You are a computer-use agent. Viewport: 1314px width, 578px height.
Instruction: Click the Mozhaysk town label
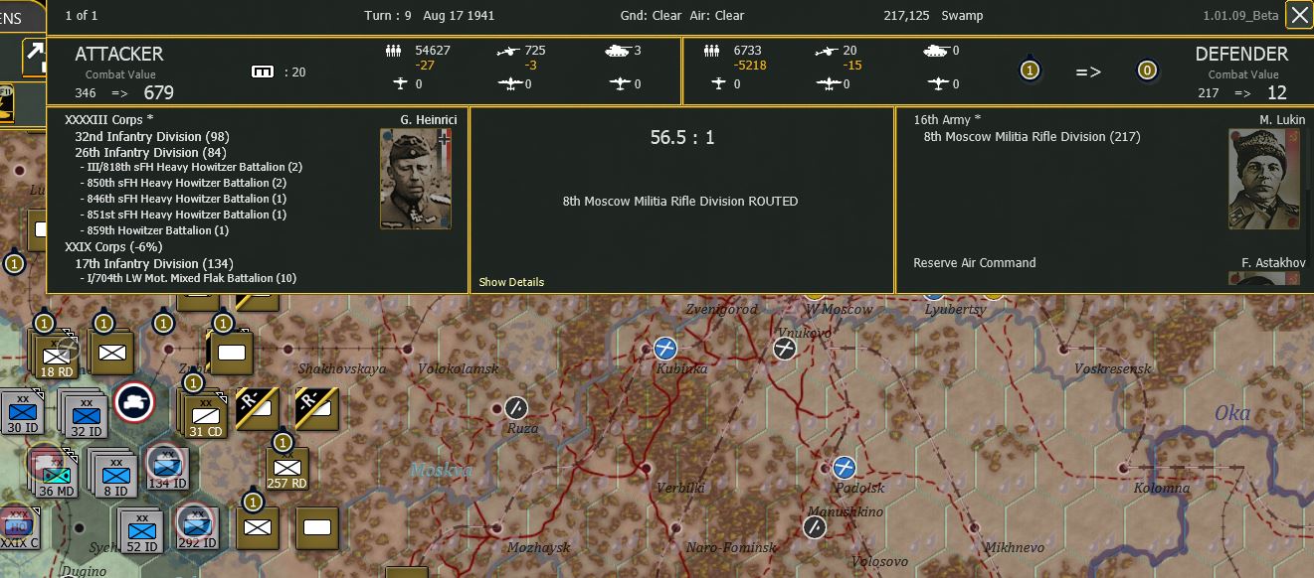[x=538, y=547]
